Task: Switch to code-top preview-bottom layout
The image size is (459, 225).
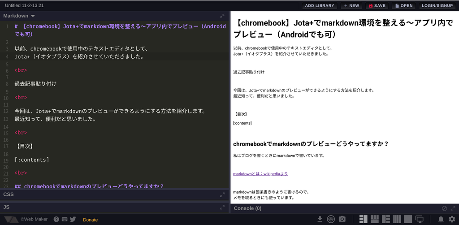Action: (x=375, y=219)
